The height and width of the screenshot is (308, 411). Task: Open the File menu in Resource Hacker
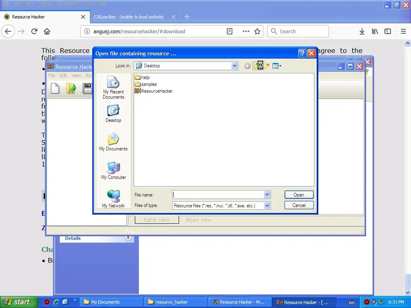(x=52, y=75)
